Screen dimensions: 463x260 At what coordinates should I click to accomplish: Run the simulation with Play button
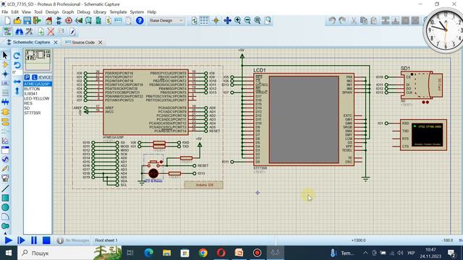(8, 240)
